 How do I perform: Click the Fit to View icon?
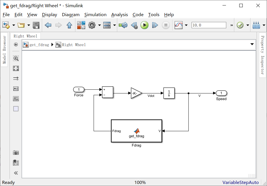pos(16,68)
